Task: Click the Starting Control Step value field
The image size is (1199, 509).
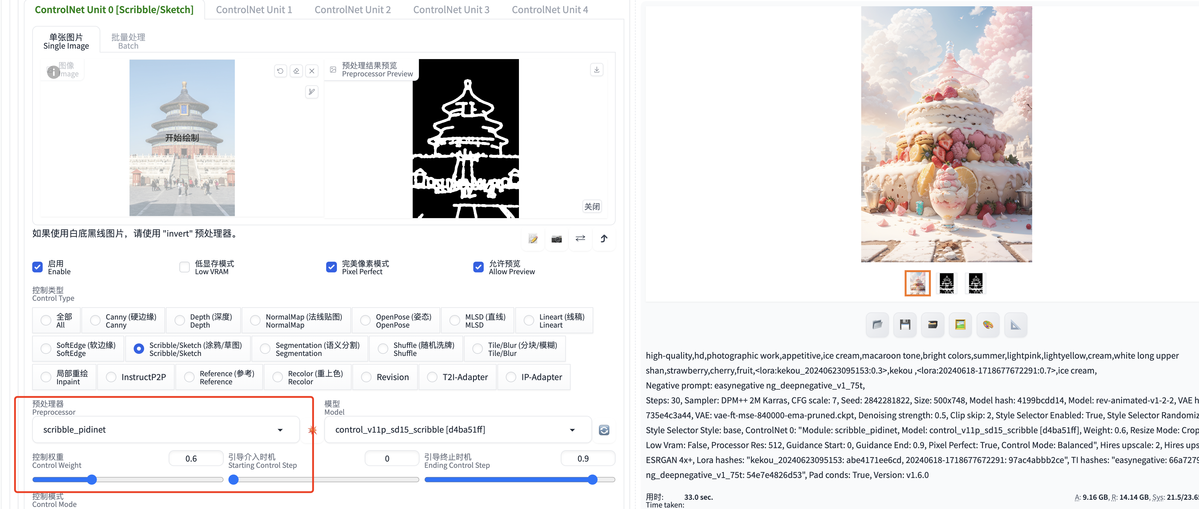Action: pos(392,459)
